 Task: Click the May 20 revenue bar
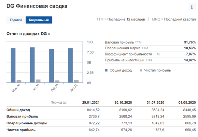[13, 65]
